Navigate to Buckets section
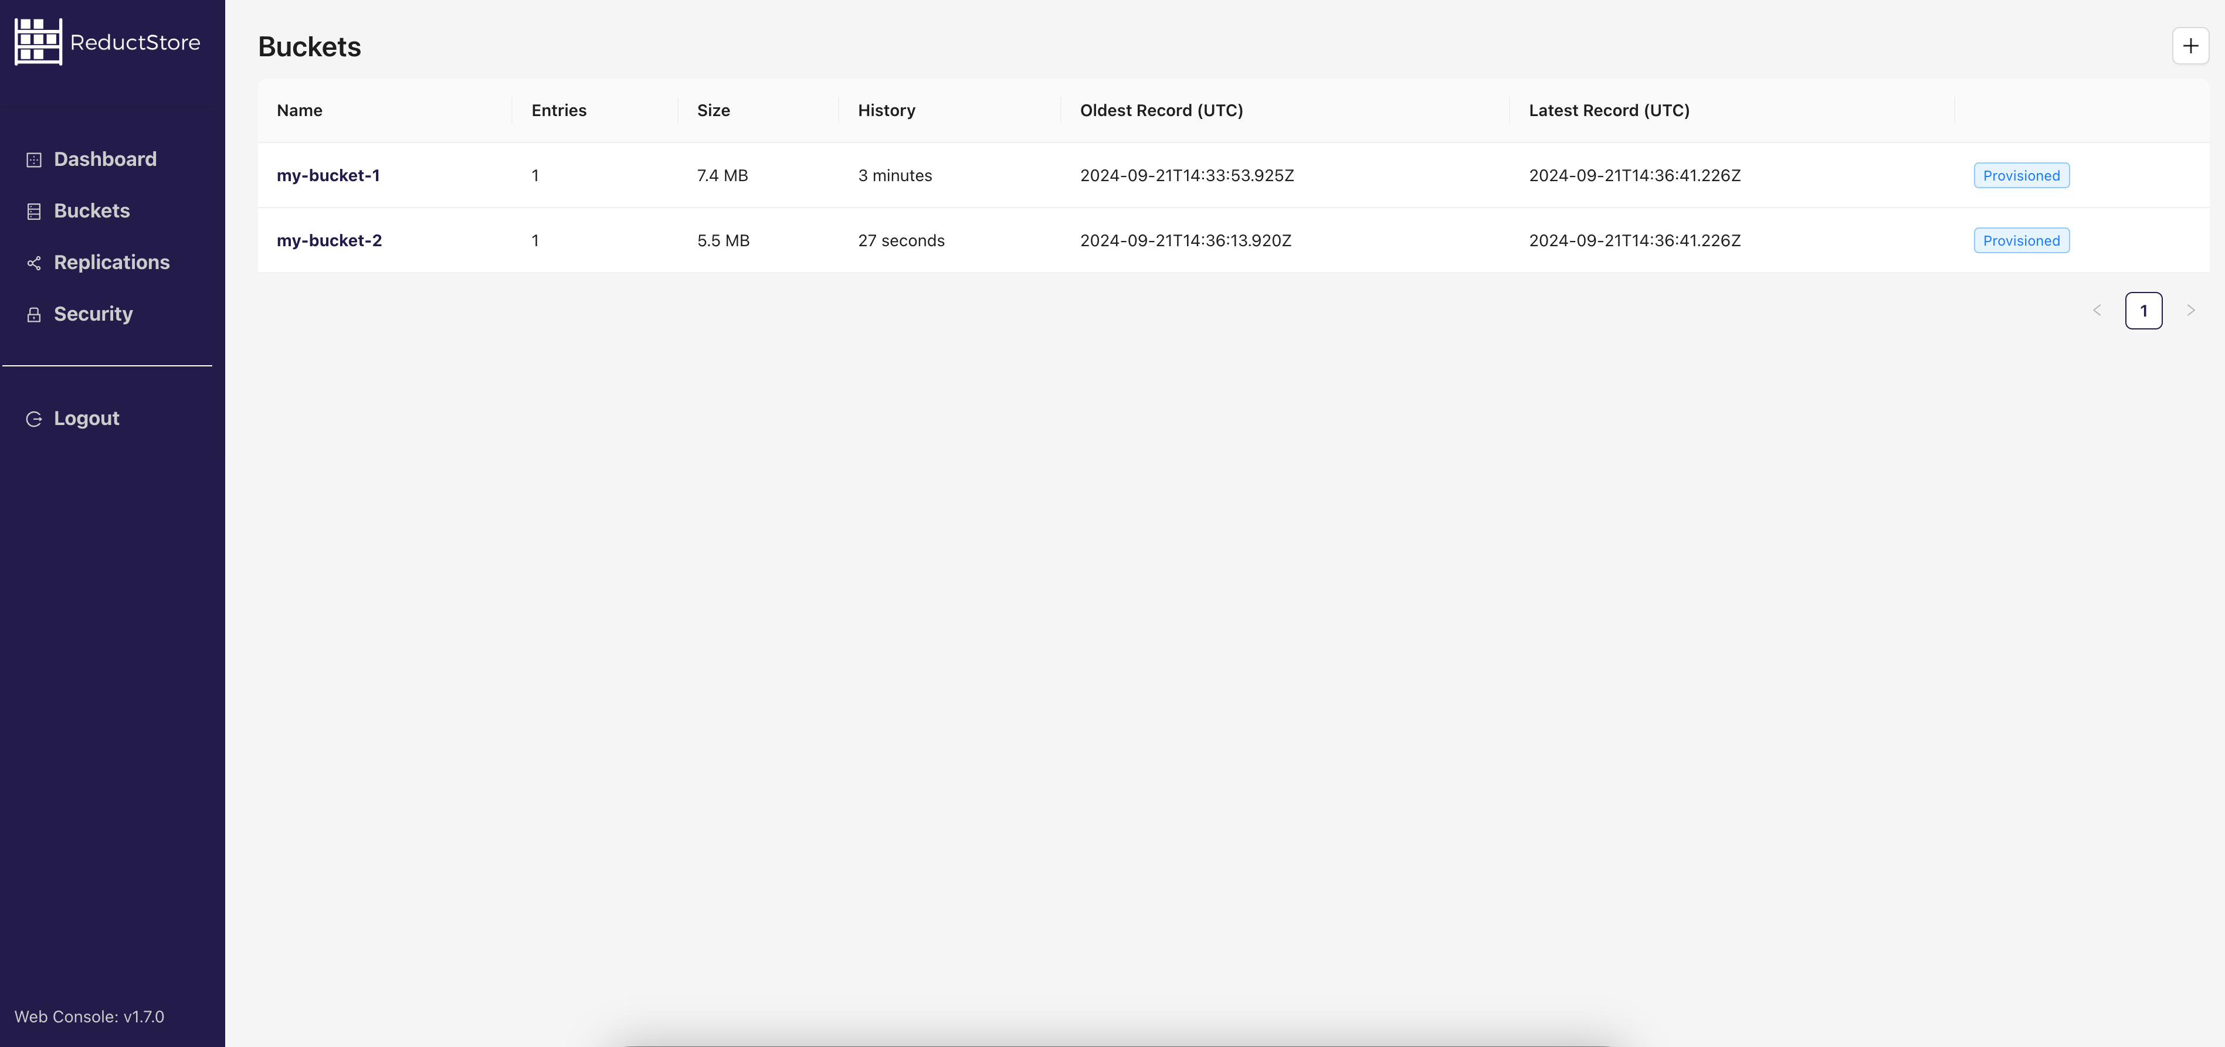 [91, 210]
